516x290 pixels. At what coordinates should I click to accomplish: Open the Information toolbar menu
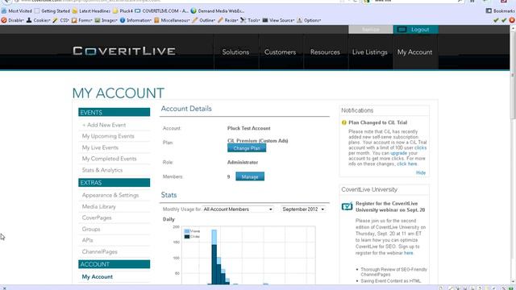[x=135, y=20]
